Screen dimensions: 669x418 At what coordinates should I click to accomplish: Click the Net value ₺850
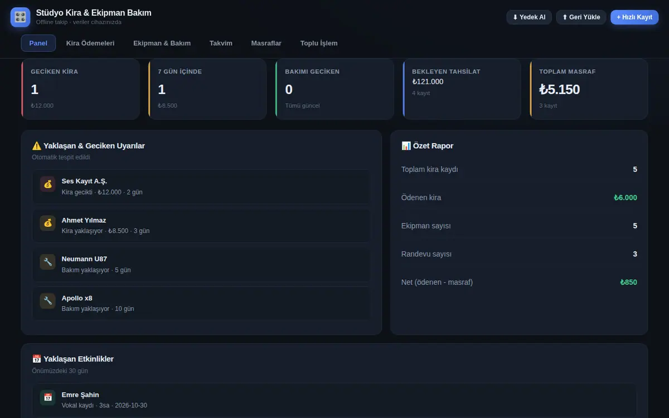pos(629,282)
